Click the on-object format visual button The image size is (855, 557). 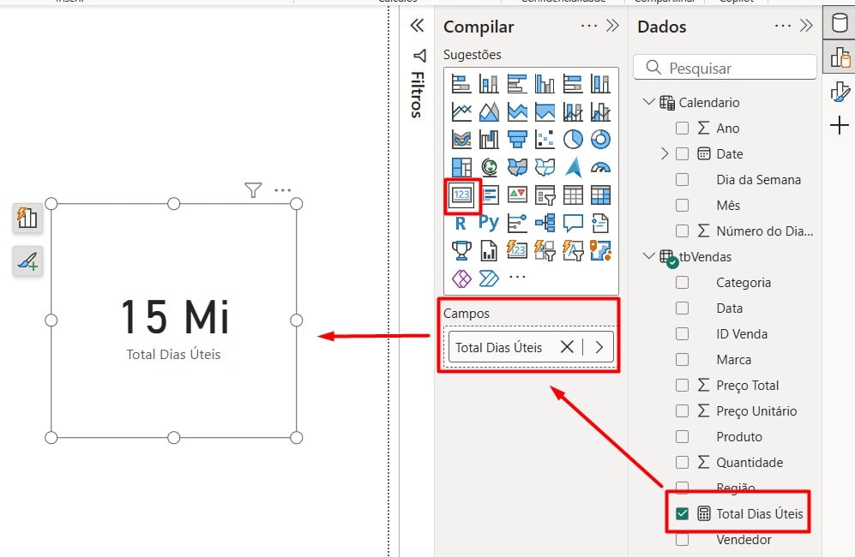point(27,261)
